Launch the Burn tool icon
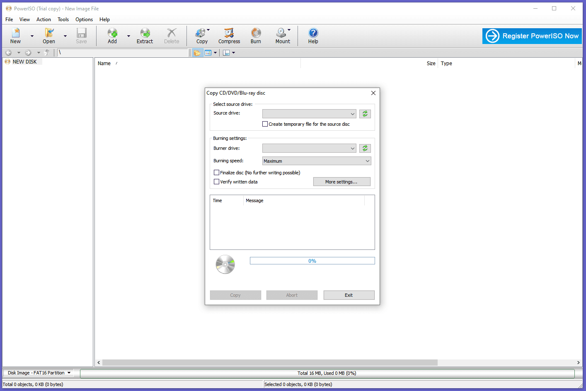Screen dimensions: 586x391 click(256, 36)
